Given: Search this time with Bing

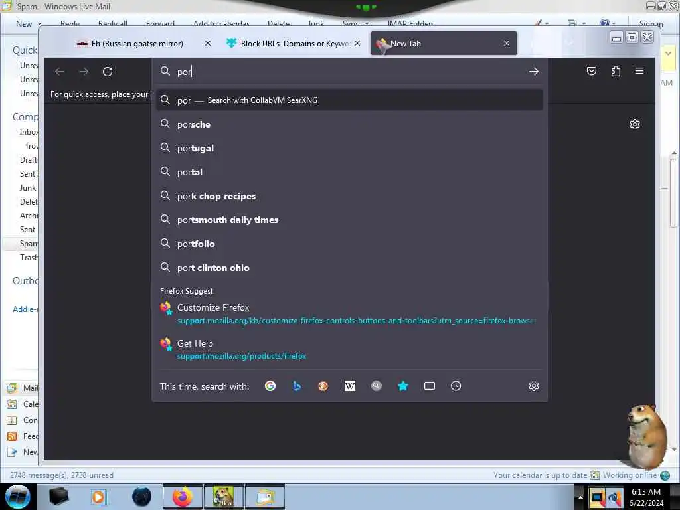Looking at the screenshot, I should coord(297,386).
